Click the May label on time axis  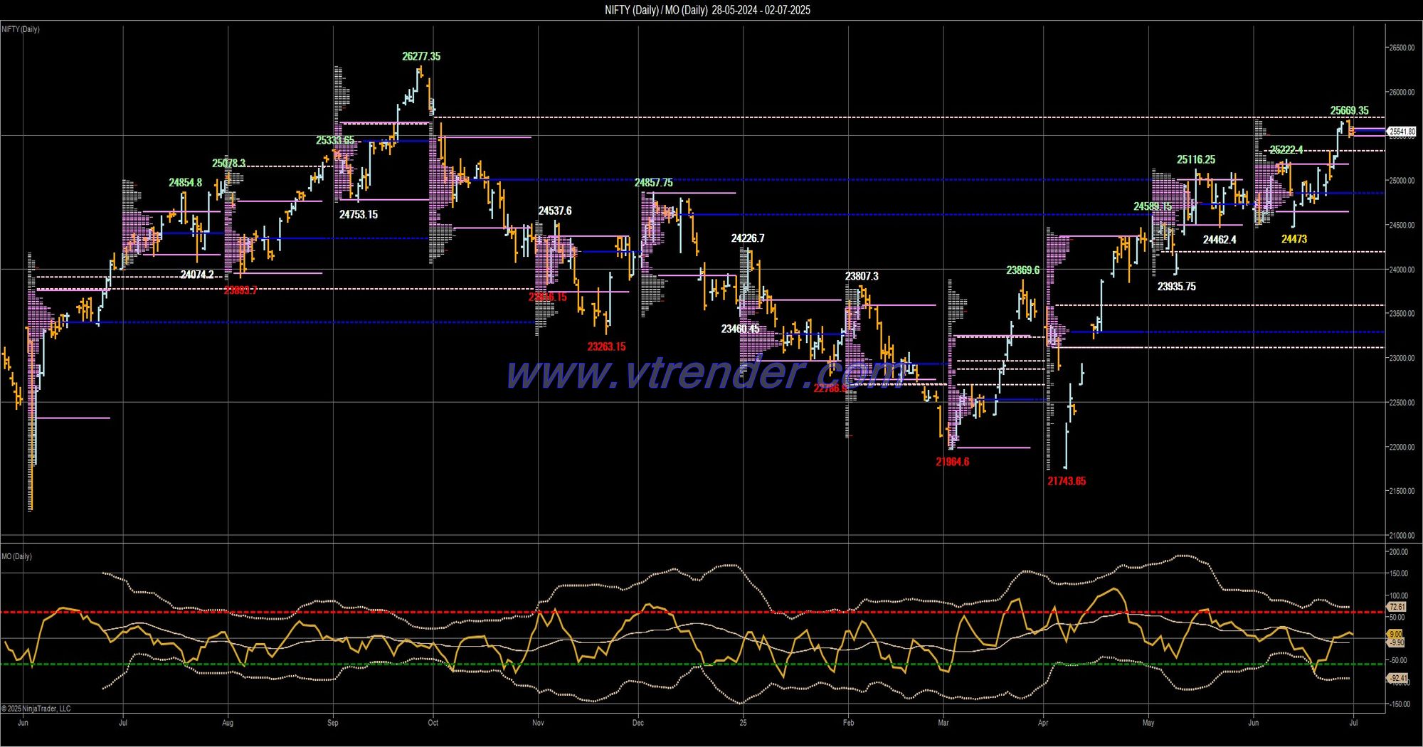[1148, 723]
